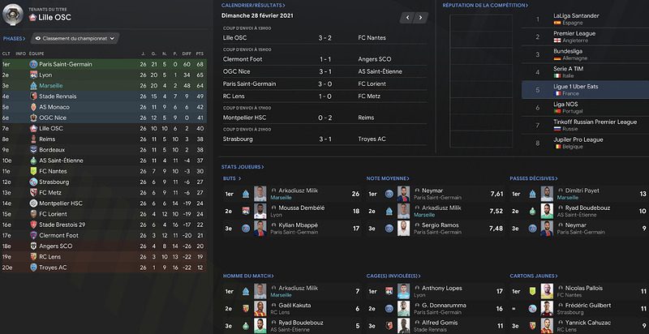Open the Lille OSC 3-2 FC Nantes result
Screen dimensions: 649x334
[x=324, y=37]
